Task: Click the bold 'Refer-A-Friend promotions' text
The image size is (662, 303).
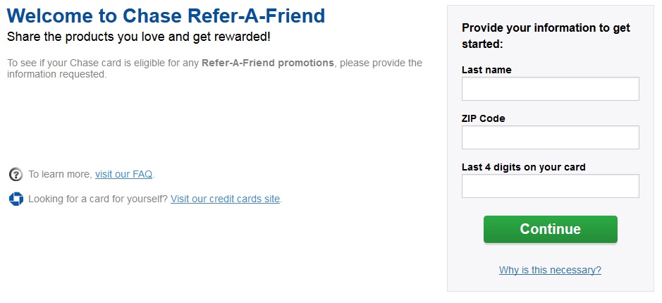Action: tap(268, 63)
